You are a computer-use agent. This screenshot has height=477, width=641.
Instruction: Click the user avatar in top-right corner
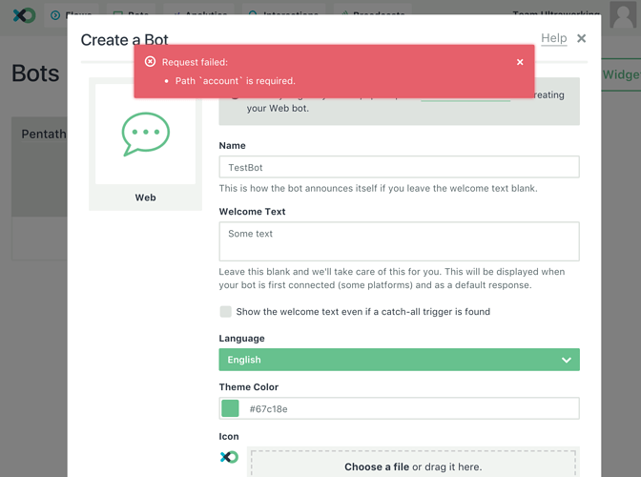(x=622, y=15)
